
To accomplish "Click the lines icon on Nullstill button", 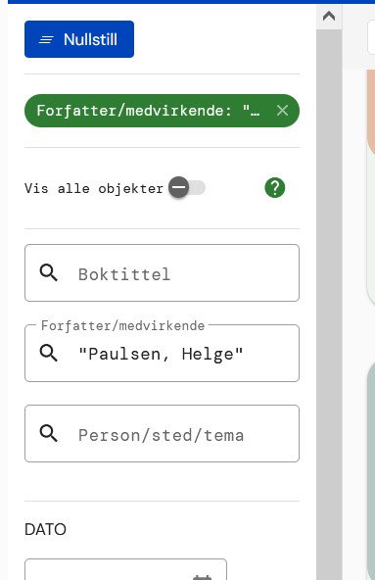I will click(x=46, y=39).
